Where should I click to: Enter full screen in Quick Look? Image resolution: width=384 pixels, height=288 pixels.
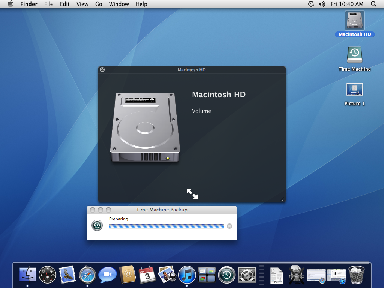point(192,194)
